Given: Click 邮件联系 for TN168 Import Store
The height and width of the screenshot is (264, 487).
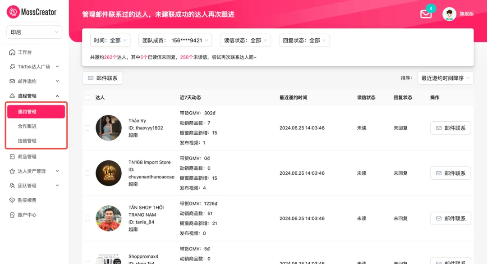Looking at the screenshot, I should [450, 173].
